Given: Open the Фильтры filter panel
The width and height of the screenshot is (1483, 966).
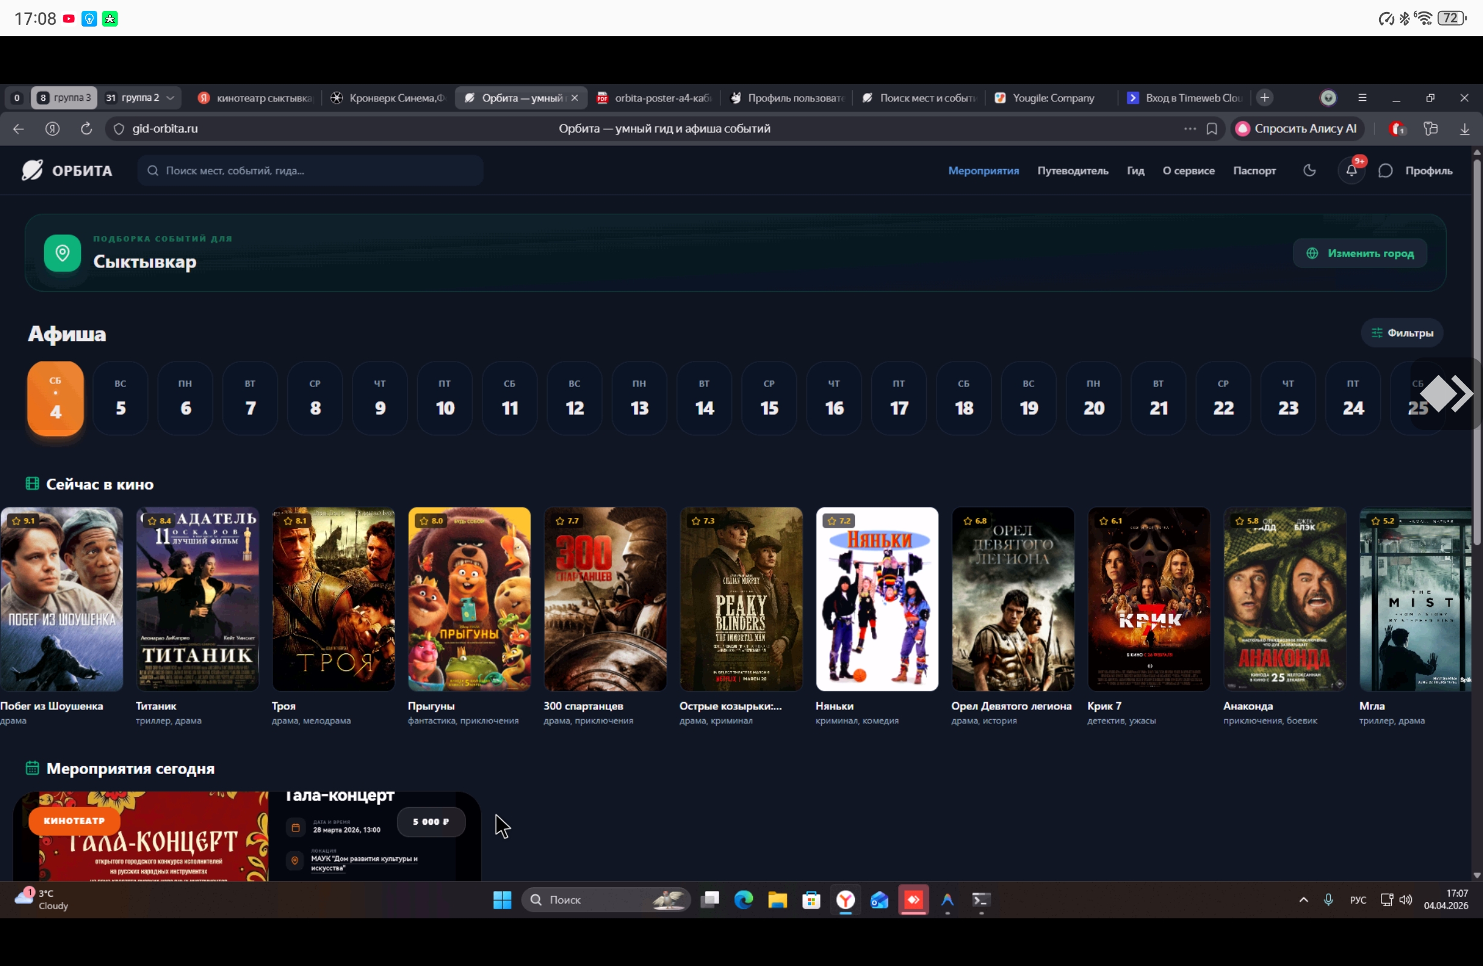Looking at the screenshot, I should 1402,333.
